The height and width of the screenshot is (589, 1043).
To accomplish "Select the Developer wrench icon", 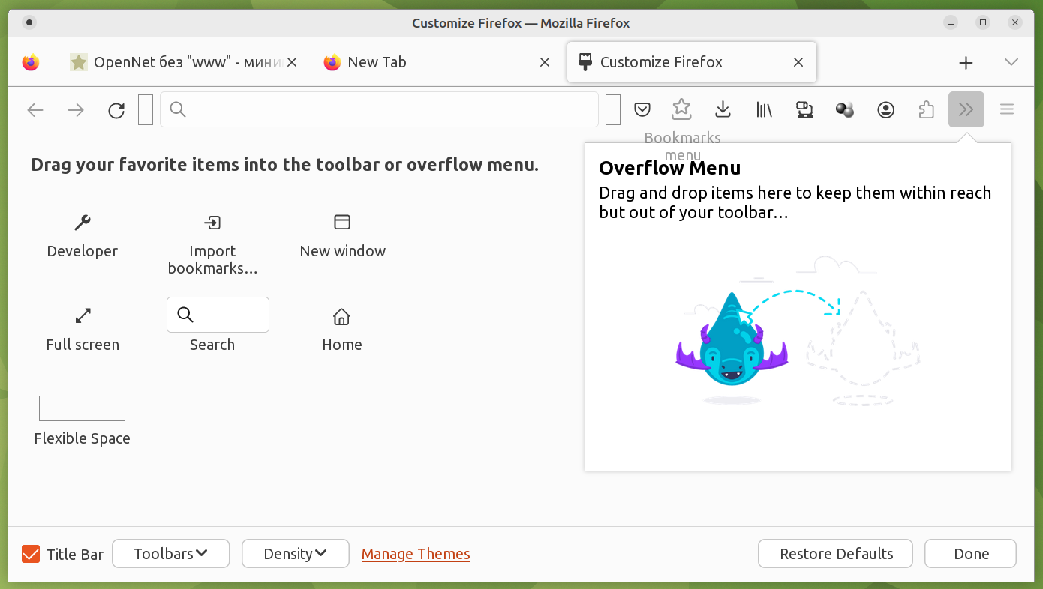I will [83, 222].
